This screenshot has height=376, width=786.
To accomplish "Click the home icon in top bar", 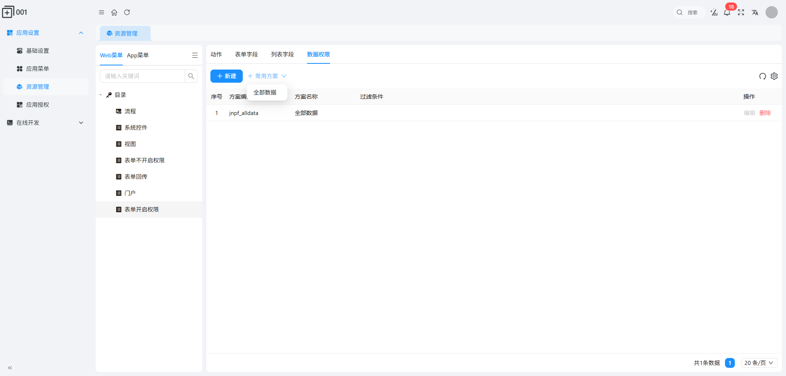I will coord(114,12).
